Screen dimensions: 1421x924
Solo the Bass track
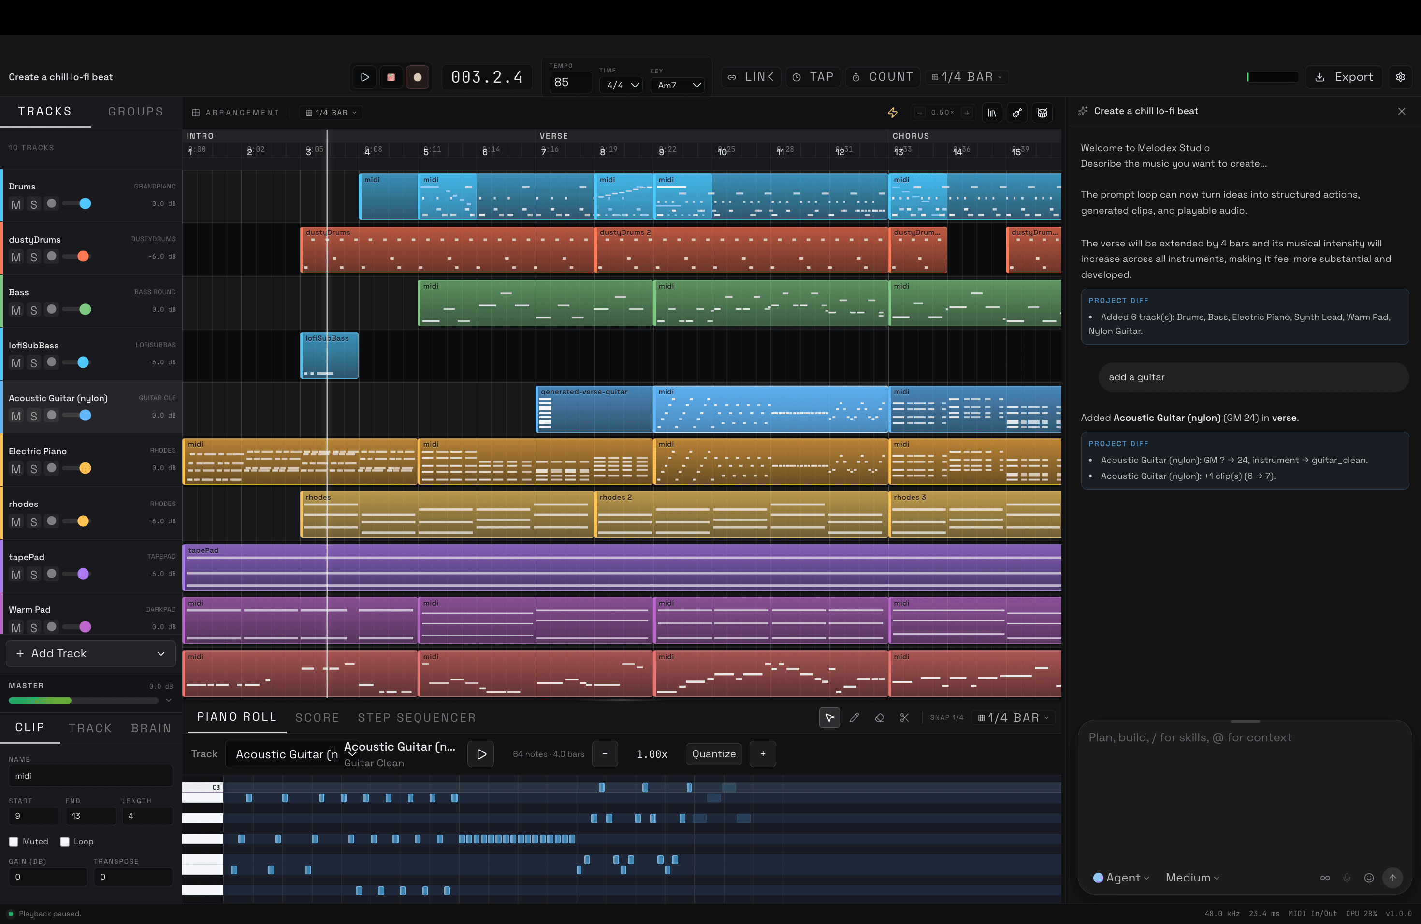click(33, 310)
